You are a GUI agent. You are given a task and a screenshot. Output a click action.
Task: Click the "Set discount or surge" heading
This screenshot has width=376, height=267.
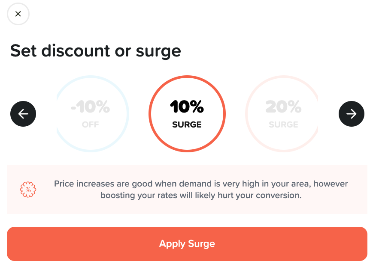95,51
